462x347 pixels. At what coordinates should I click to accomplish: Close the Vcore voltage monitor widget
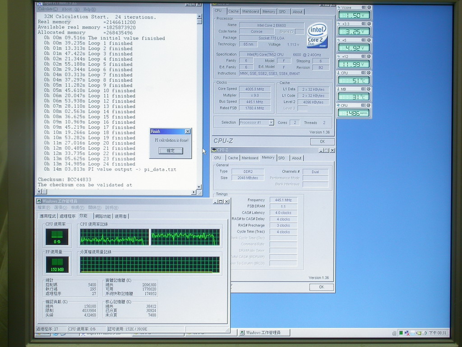(x=369, y=7)
